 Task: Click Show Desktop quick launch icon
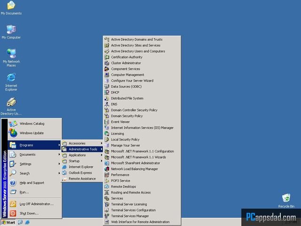click(20, 222)
